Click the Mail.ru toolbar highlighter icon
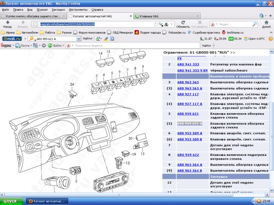Viewport: 274px width, 205px height. point(106,39)
